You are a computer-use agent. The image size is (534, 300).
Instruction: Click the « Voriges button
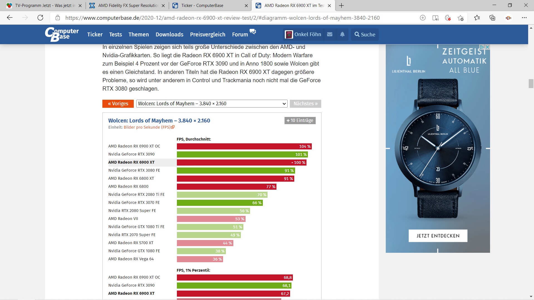coord(118,104)
